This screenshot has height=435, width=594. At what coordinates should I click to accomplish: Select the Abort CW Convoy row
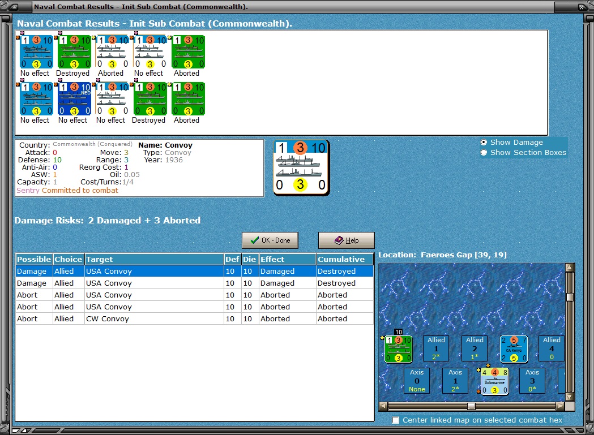tap(194, 319)
